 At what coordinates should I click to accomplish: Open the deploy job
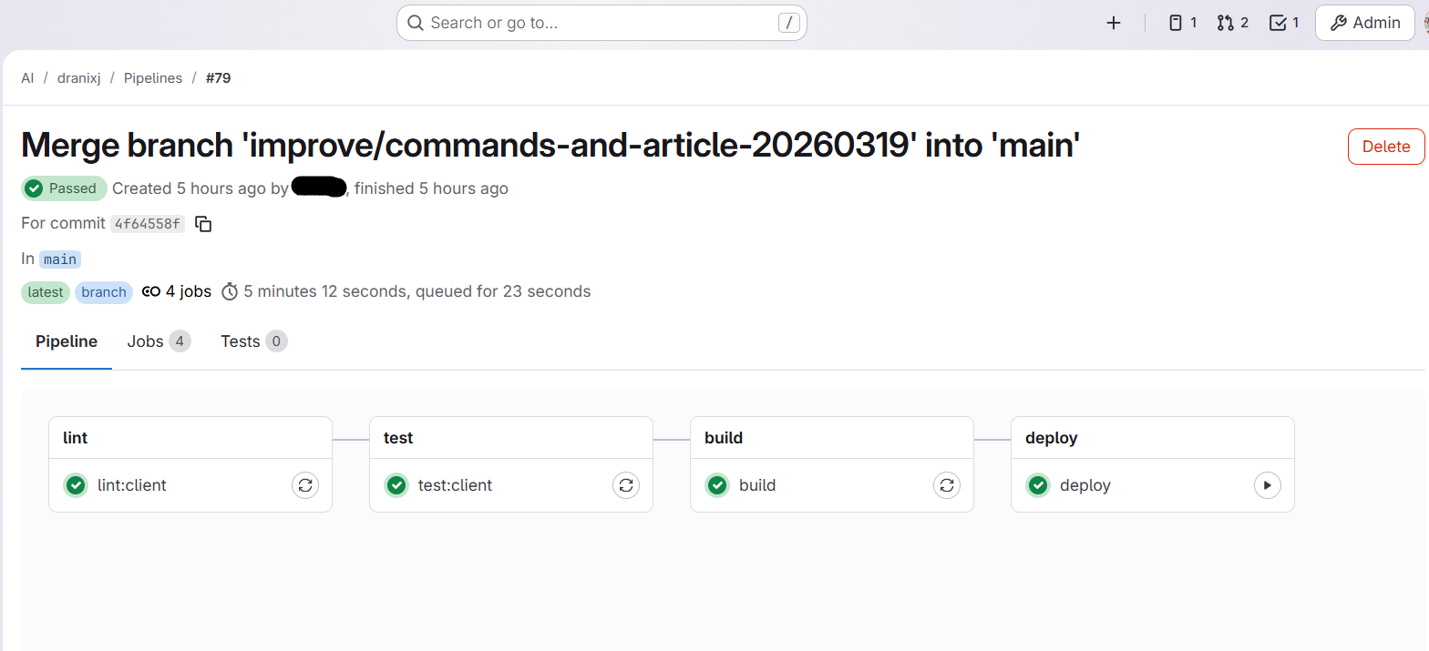1085,485
